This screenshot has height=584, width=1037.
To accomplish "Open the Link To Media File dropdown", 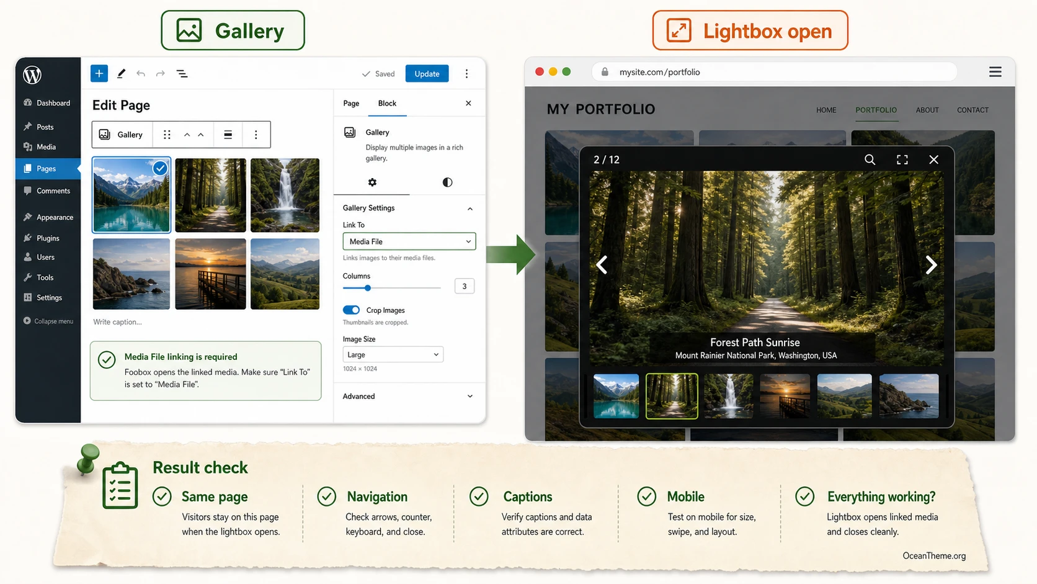I will pyautogui.click(x=409, y=241).
